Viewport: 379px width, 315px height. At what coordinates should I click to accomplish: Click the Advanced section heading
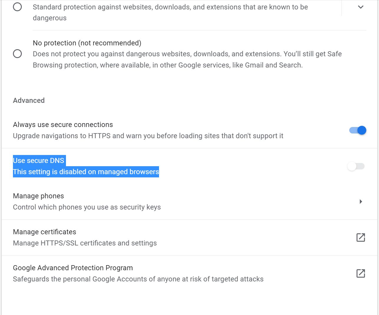[x=29, y=100]
